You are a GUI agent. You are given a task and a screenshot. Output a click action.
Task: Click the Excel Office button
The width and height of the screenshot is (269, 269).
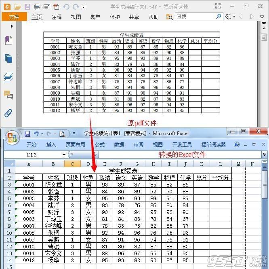[12, 138]
